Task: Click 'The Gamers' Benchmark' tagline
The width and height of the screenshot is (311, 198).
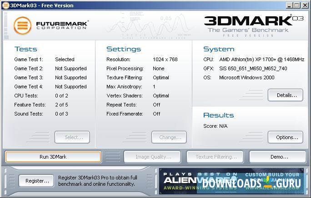Action: click(x=248, y=30)
